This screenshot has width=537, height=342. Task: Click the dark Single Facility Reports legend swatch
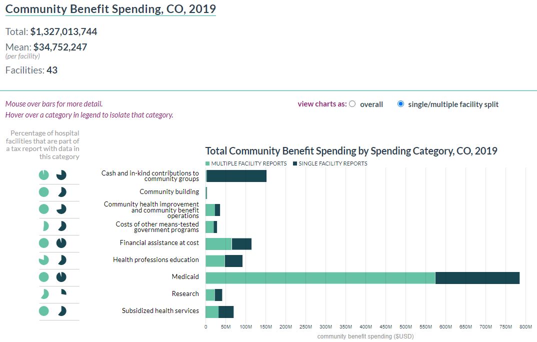295,163
